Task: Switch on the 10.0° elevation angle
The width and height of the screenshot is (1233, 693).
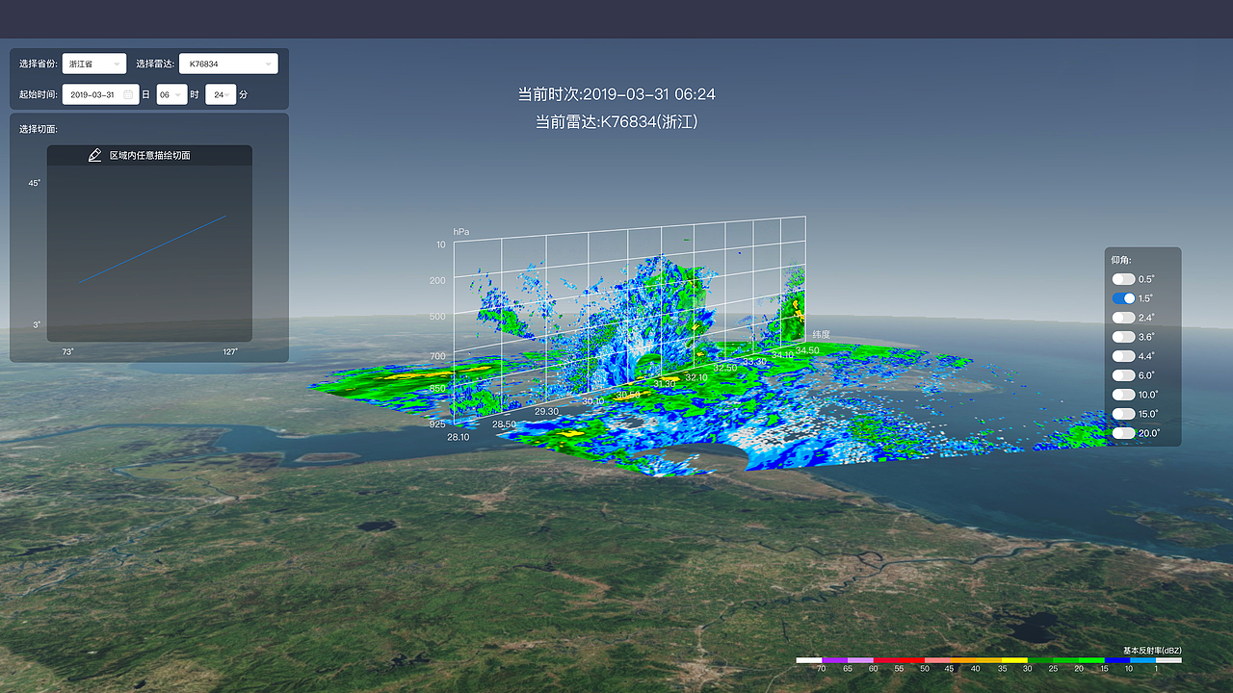Action: 1123,395
